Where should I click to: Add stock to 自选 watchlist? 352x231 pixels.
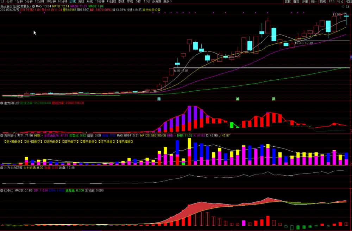point(348,1)
